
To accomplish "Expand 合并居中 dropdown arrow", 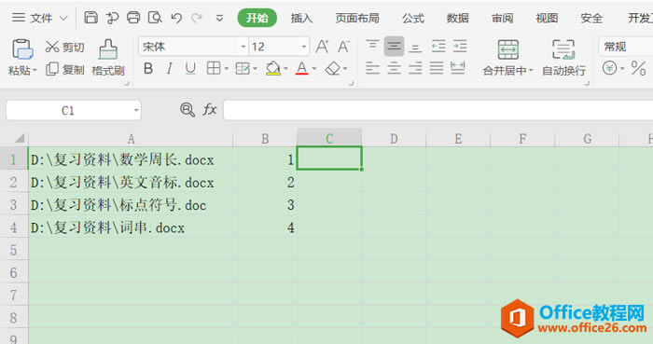I will pyautogui.click(x=531, y=70).
